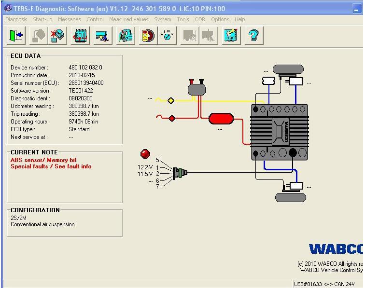
Task: Click the truck system parameters icon
Action: pyautogui.click(x=126, y=35)
